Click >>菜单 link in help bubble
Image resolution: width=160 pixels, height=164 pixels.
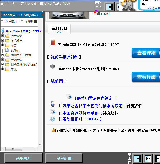(x=153, y=8)
